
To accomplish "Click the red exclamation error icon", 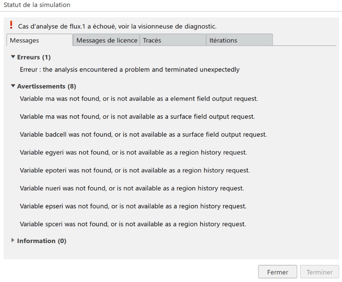I will click(x=11, y=25).
